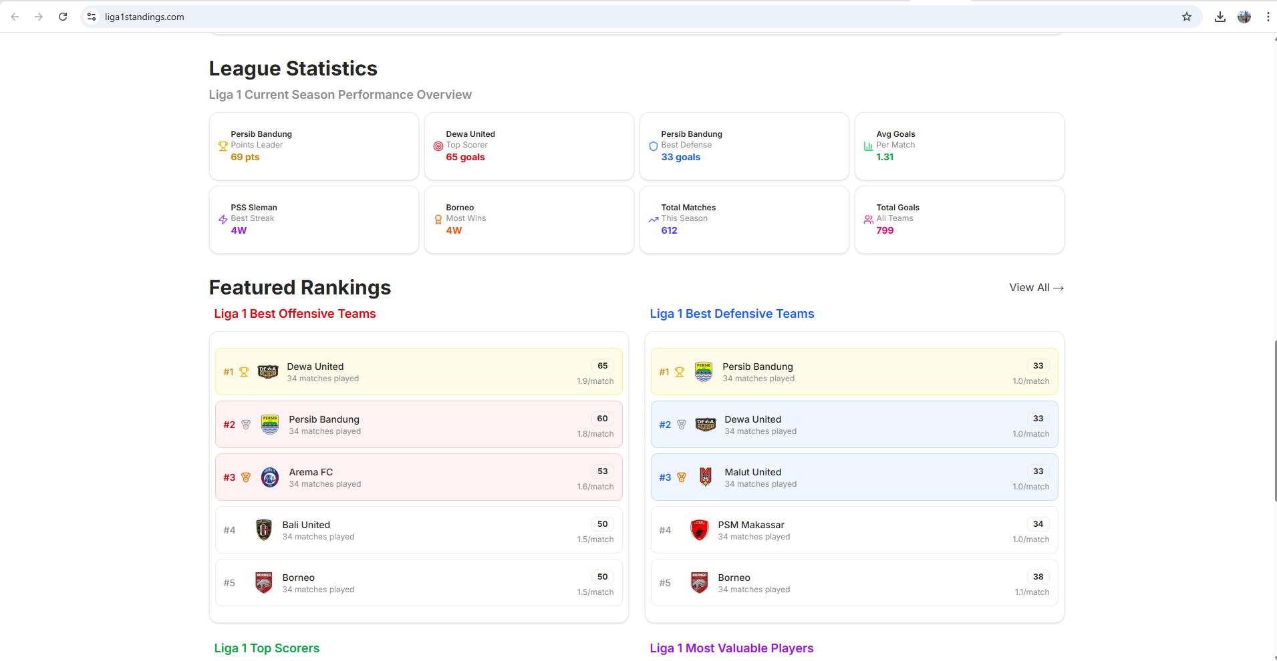Image resolution: width=1277 pixels, height=661 pixels.
Task: Click the Most Wins medal icon
Action: tap(438, 220)
